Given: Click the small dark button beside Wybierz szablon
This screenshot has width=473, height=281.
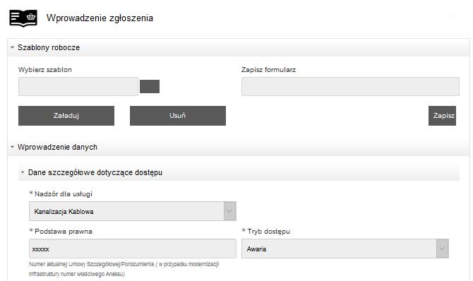Looking at the screenshot, I should coord(150,87).
